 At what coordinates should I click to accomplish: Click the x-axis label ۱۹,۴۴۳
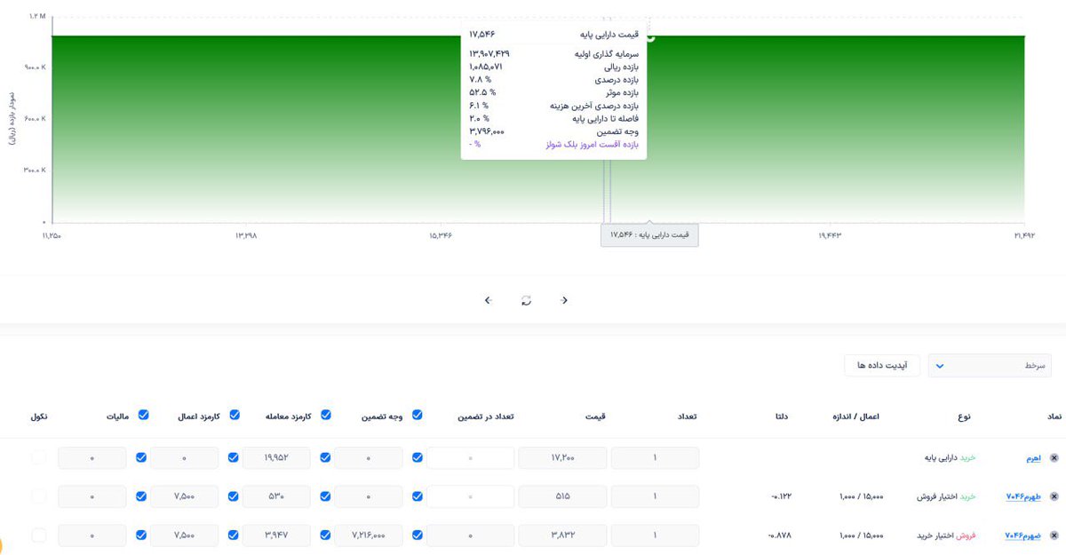(829, 235)
